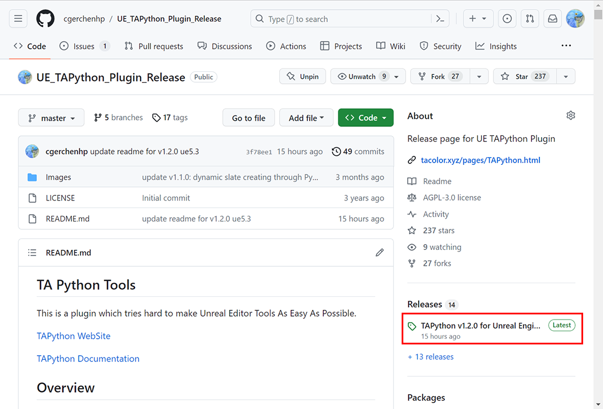The image size is (603, 409).
Task: Star the repository
Action: coord(525,76)
